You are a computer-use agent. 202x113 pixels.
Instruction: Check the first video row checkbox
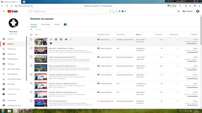pos(31,39)
